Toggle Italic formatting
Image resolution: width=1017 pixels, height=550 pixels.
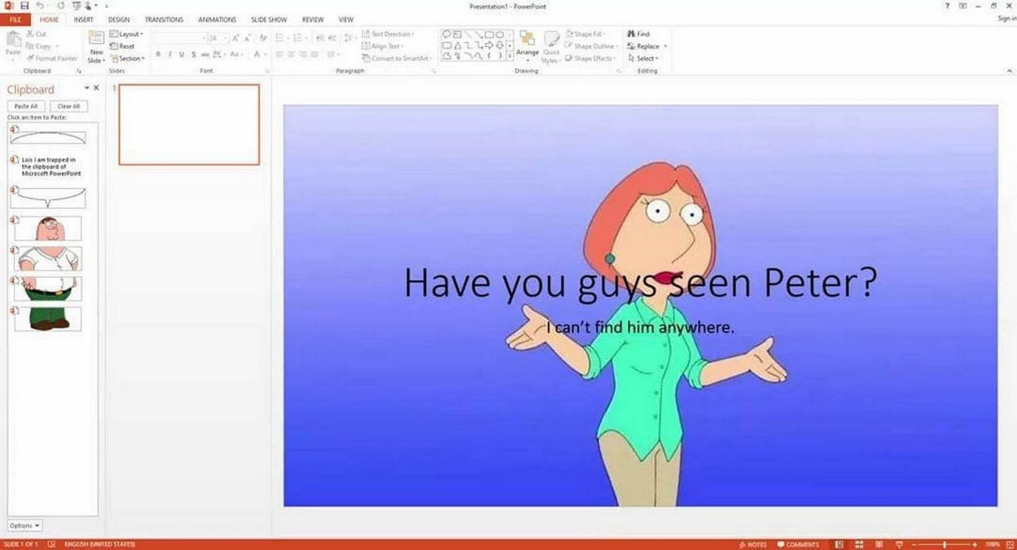[170, 54]
